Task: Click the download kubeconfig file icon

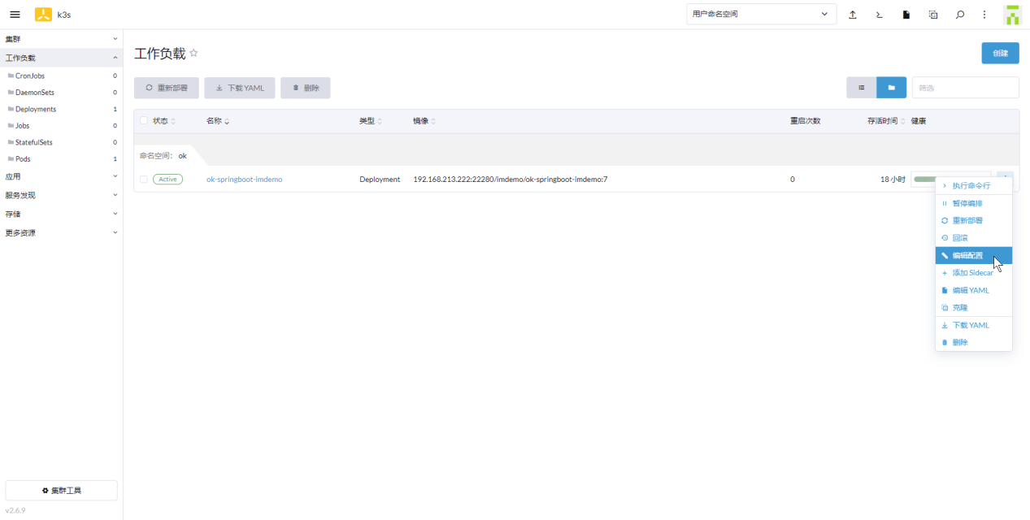Action: 906,15
